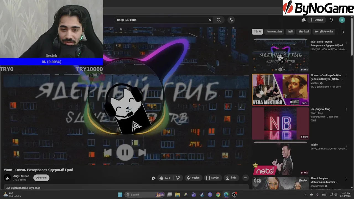Select the Son yüklenenler filter chip
The width and height of the screenshot is (354, 199).
[324, 32]
